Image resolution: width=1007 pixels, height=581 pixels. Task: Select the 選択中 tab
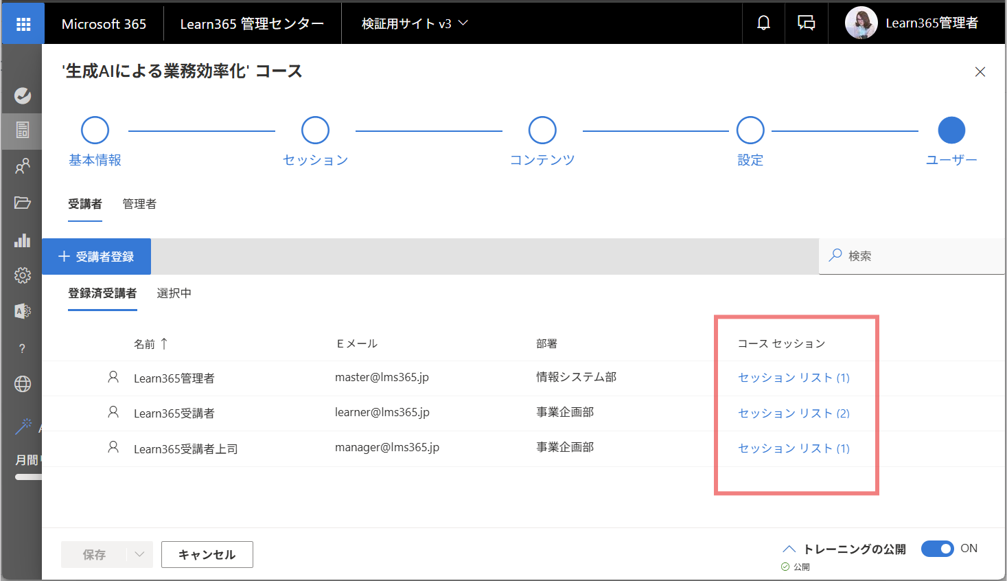[174, 293]
